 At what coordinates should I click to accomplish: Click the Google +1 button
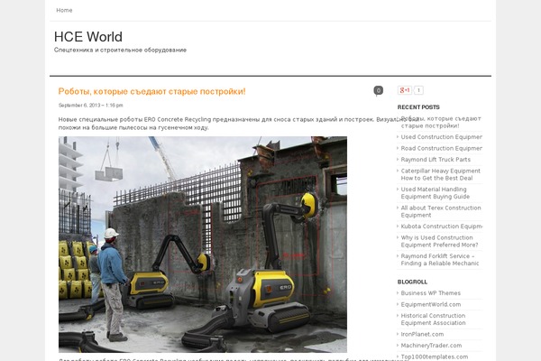pos(405,90)
